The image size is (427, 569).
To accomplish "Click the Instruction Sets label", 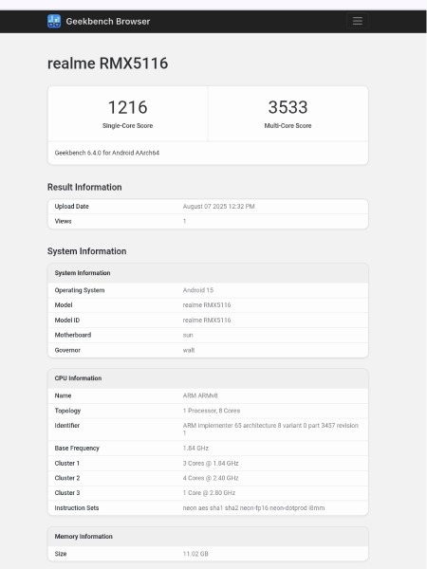I will [77, 508].
